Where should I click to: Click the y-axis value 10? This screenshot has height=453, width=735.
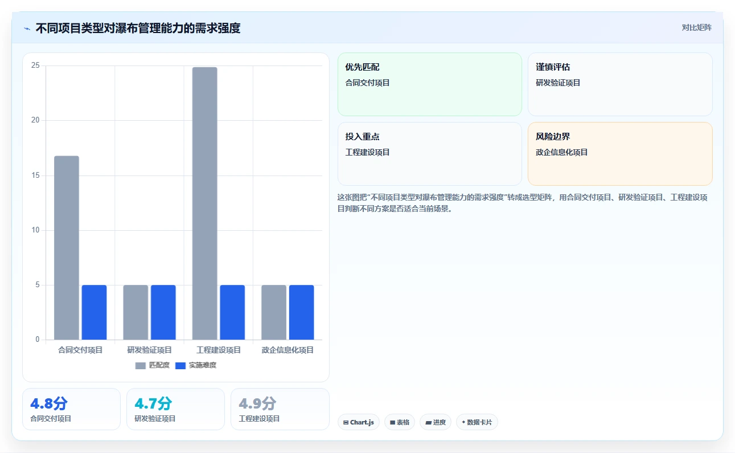pyautogui.click(x=35, y=230)
